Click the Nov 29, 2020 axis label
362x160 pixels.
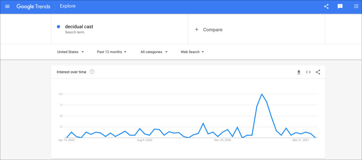pyautogui.click(x=223, y=140)
